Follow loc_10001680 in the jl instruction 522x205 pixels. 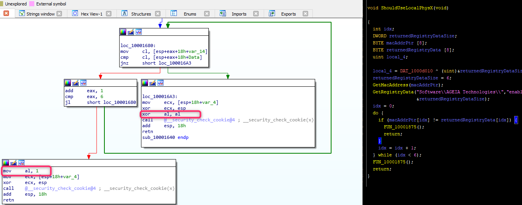120,102
